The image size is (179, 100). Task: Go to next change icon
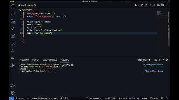154,5
